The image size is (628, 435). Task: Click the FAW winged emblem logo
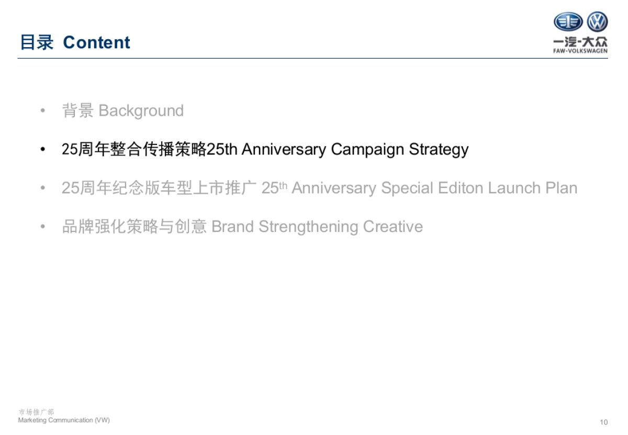coord(568,22)
